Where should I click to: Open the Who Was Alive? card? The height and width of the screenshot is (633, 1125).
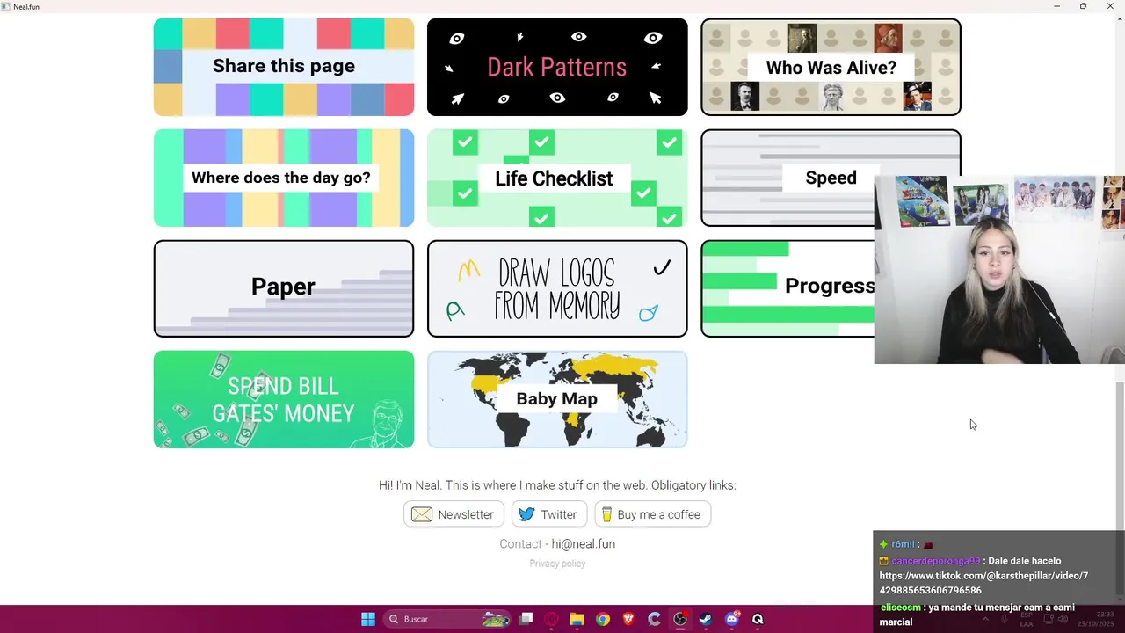[x=831, y=67]
